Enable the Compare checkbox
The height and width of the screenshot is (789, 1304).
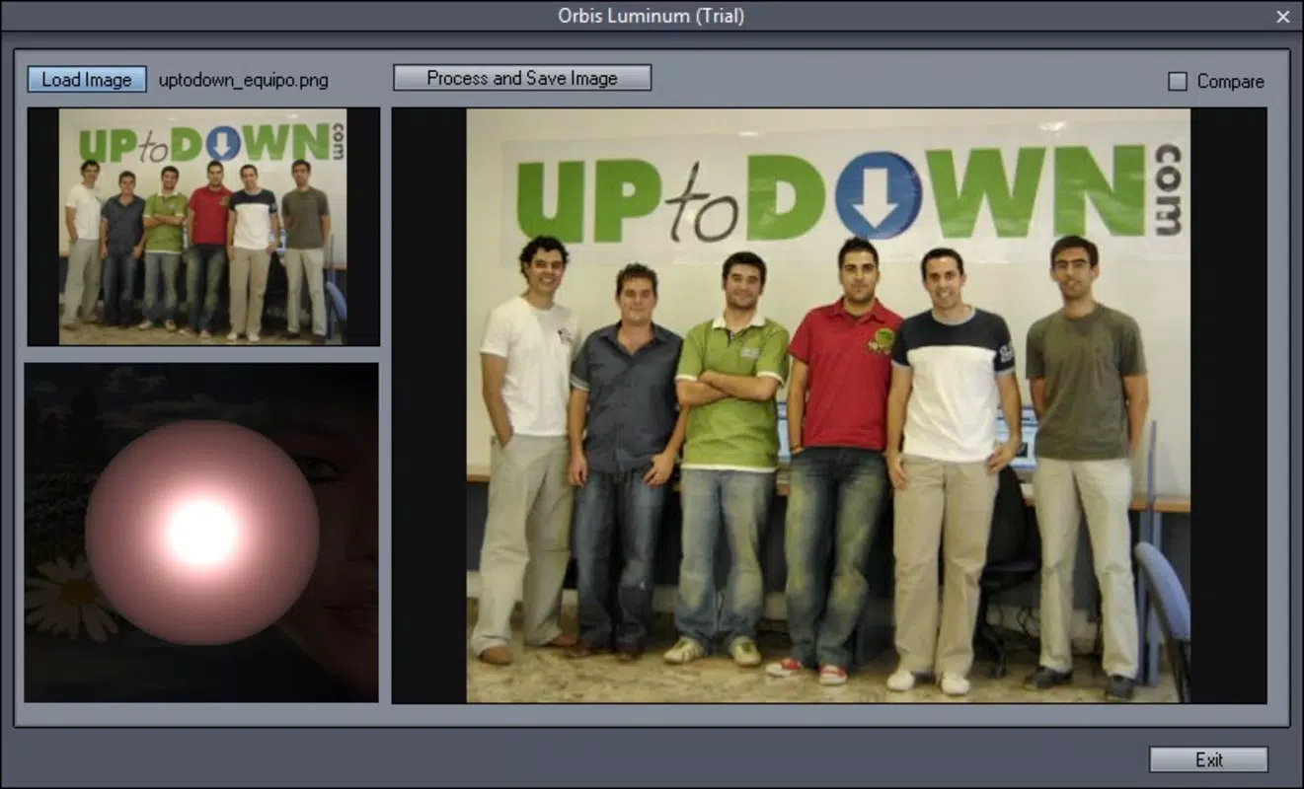[1178, 82]
